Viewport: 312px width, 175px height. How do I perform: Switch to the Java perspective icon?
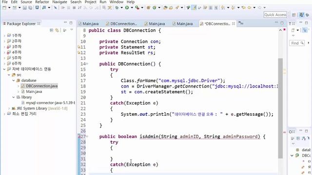(302, 15)
